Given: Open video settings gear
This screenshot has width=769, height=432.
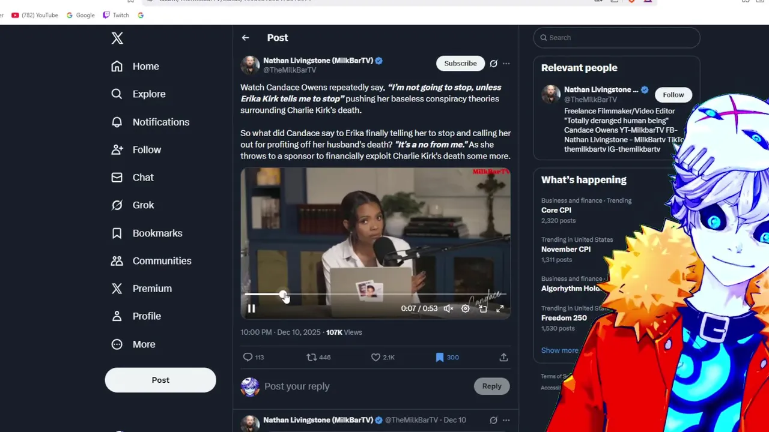Looking at the screenshot, I should point(466,308).
